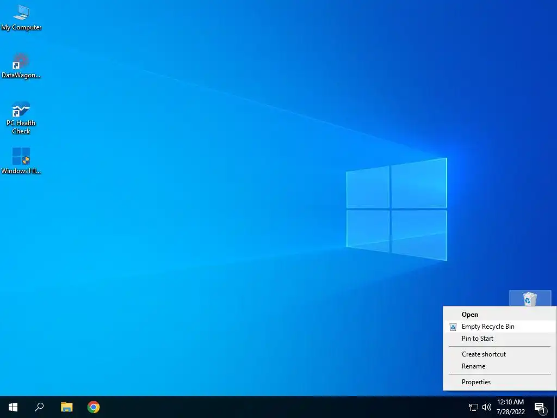Image resolution: width=557 pixels, height=418 pixels.
Task: Choose Open in the context menu
Action: (500, 315)
